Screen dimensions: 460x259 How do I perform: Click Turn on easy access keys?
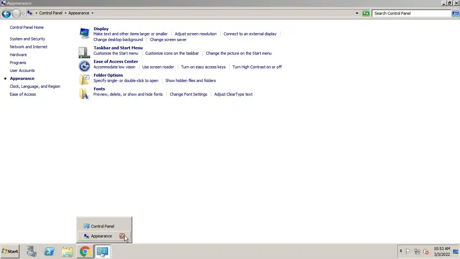coord(203,67)
